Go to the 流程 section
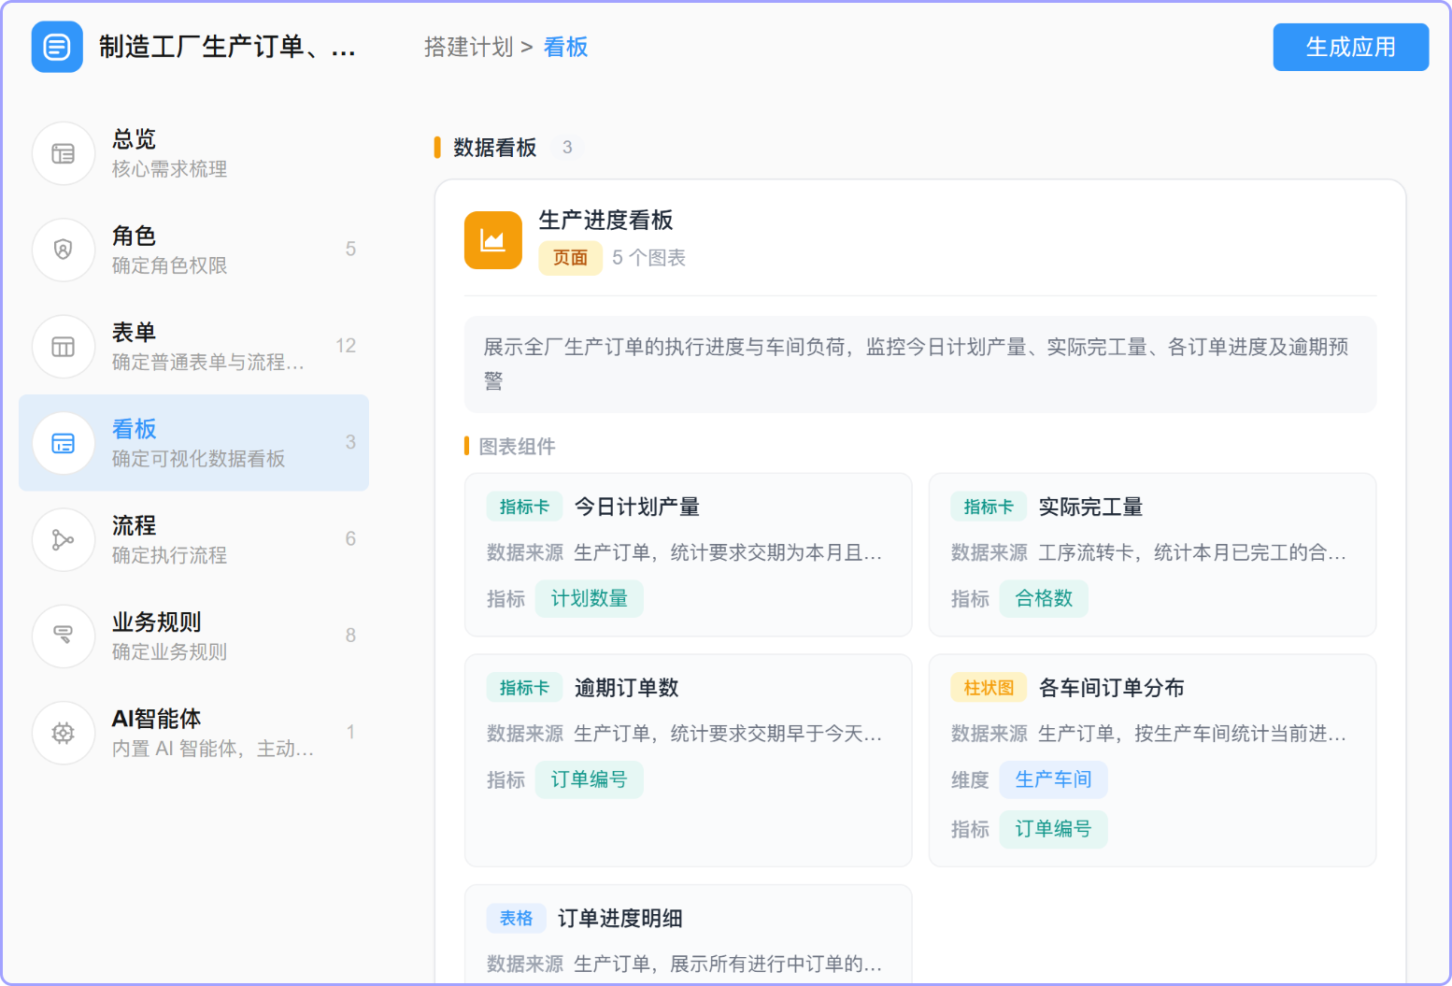The width and height of the screenshot is (1452, 986). click(193, 539)
